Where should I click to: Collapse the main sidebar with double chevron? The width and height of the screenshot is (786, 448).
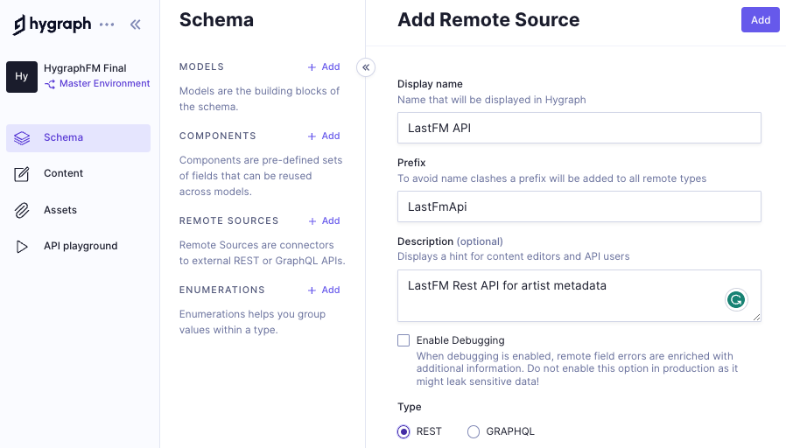coord(136,24)
